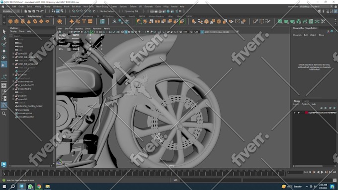Toggle the highlighted select-by-component mode button
The height and width of the screenshot is (190, 338).
58,11
